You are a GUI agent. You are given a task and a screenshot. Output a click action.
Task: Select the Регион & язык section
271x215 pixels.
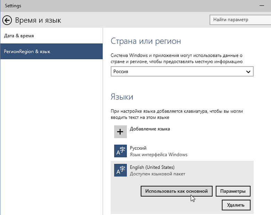51,51
